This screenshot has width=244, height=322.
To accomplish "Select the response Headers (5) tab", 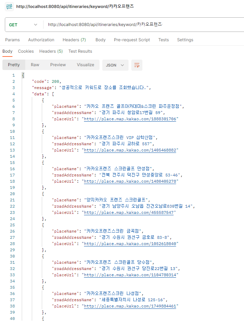I will point(51,51).
